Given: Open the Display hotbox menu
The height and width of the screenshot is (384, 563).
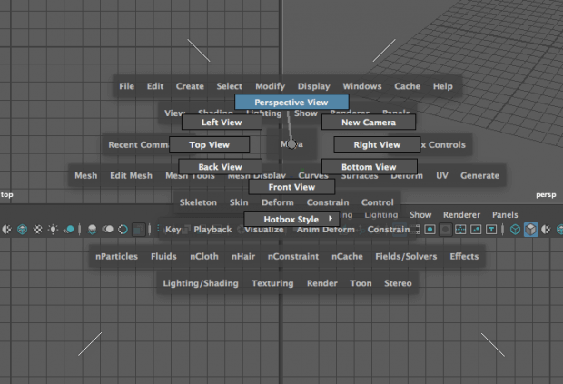Looking at the screenshot, I should coord(314,86).
